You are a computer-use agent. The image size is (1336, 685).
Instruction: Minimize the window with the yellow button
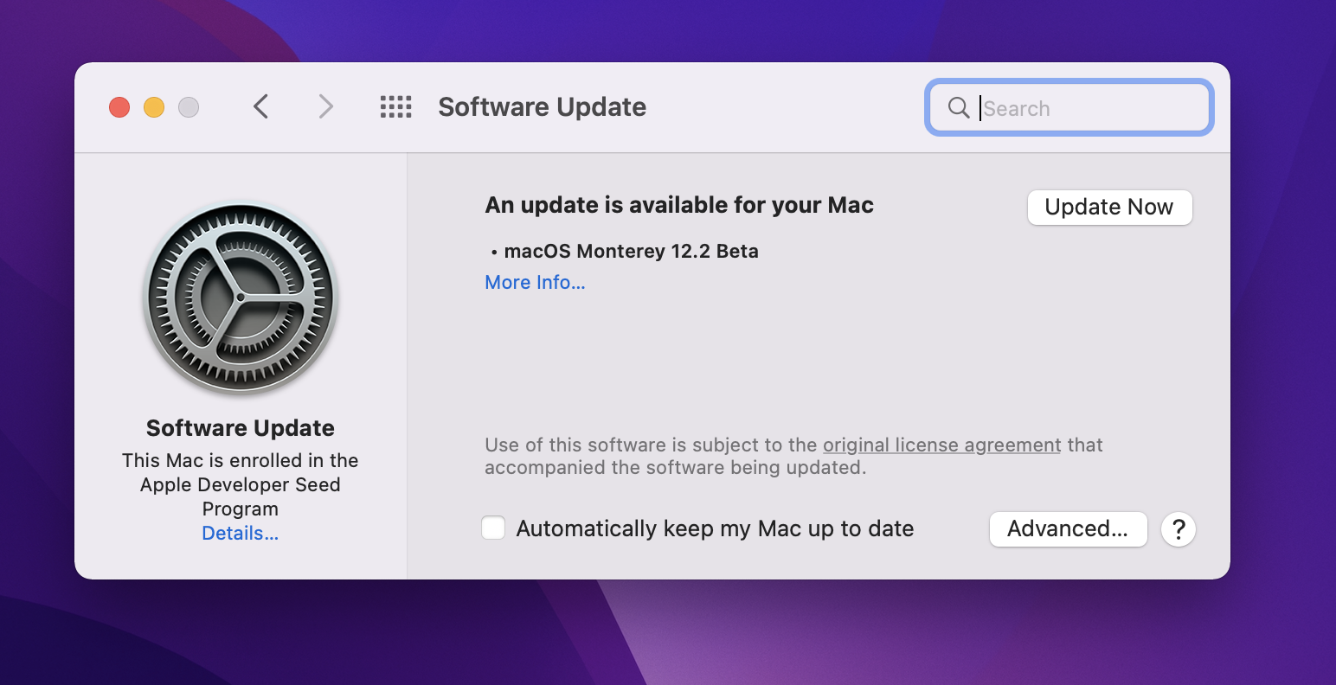pyautogui.click(x=154, y=107)
